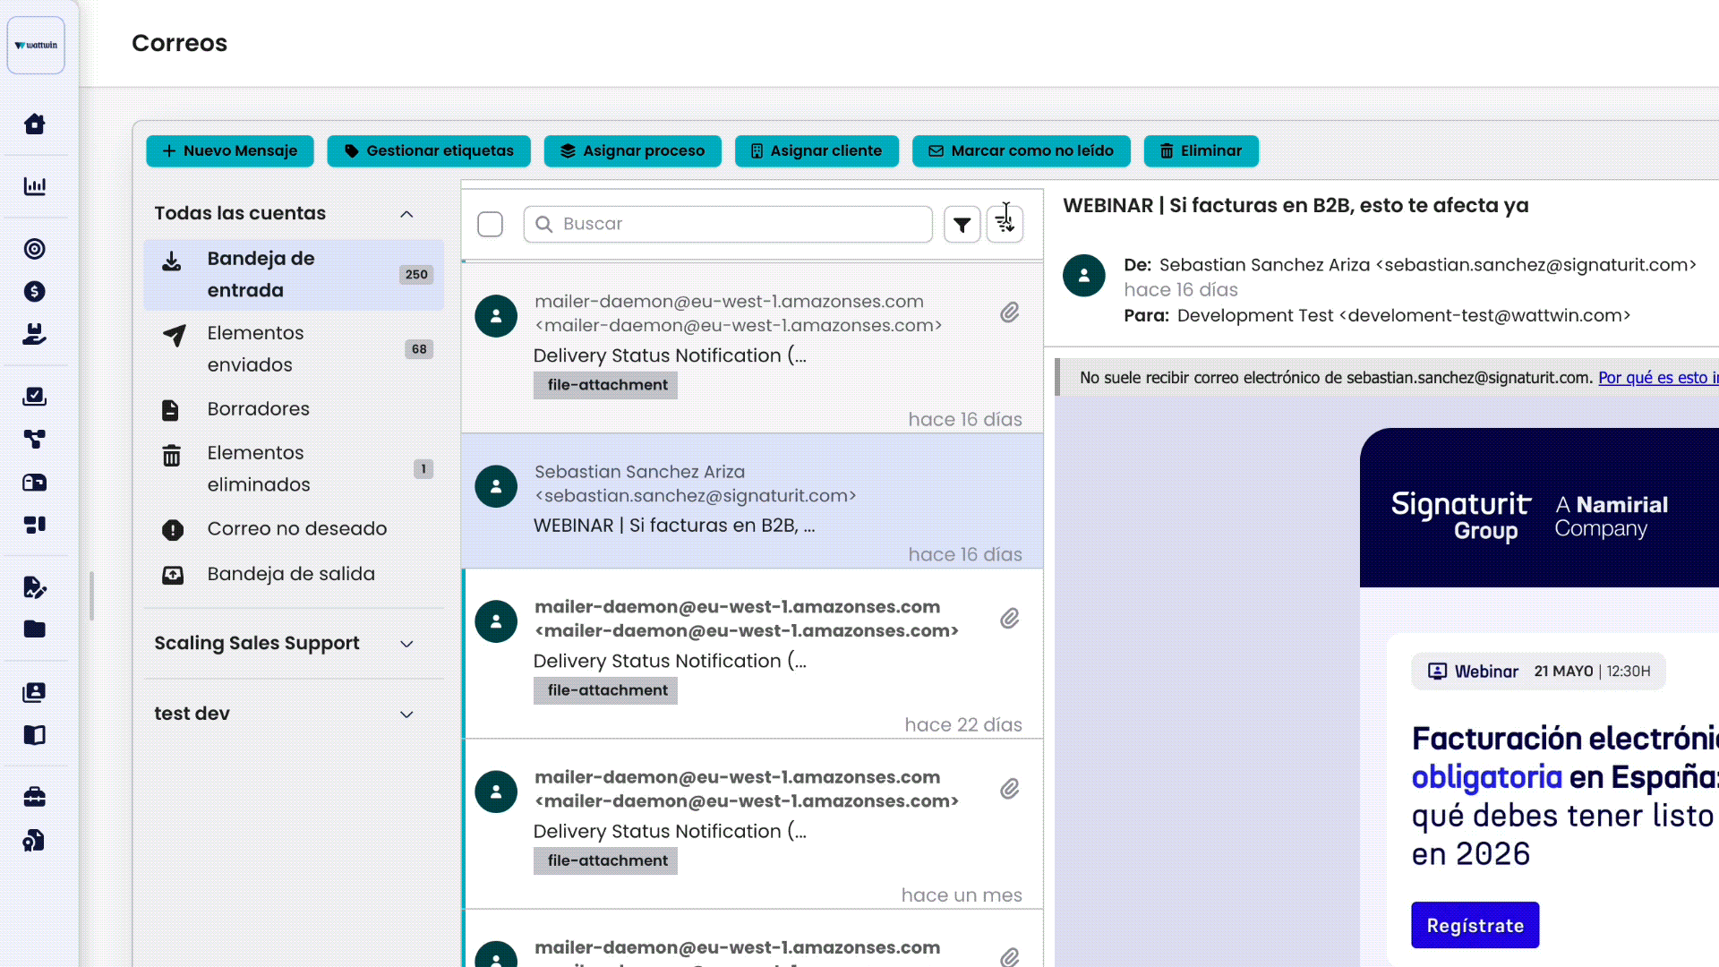Click attachment paperclip on first Delivery Status email
1719x967 pixels.
pyautogui.click(x=1010, y=312)
